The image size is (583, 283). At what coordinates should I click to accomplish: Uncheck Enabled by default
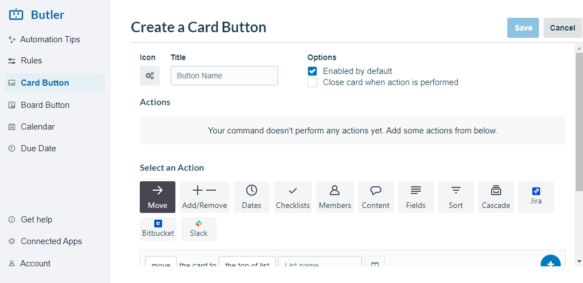tap(312, 71)
